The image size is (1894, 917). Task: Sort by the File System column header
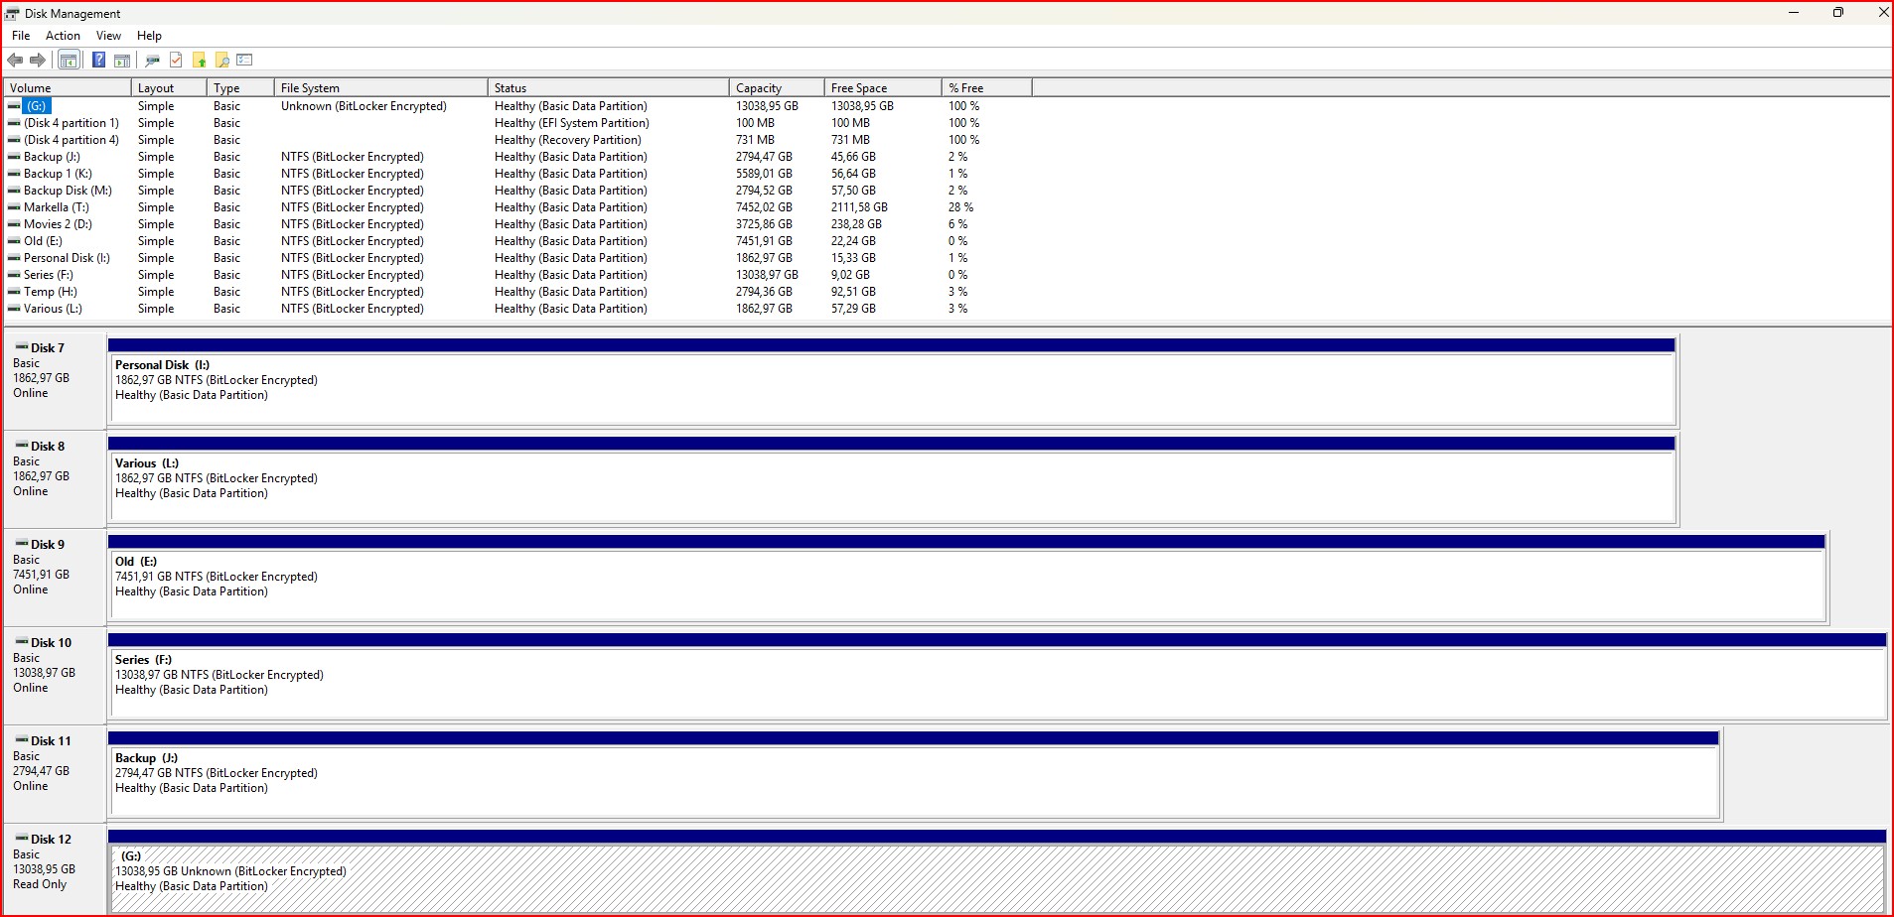[381, 88]
